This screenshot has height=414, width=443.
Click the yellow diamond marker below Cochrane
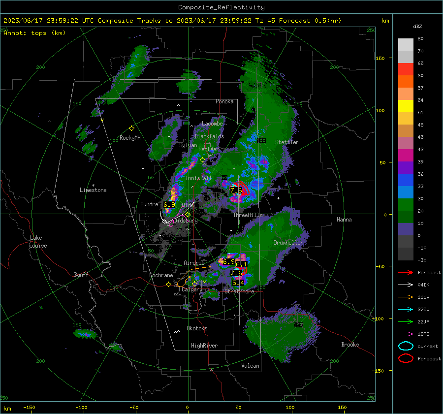[168, 285]
